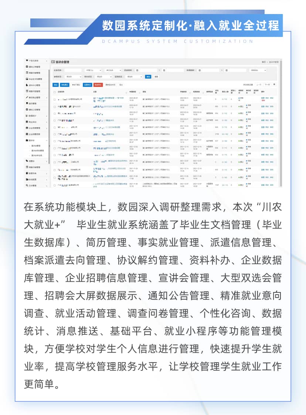Open the second dropdown after the name input

(113, 71)
